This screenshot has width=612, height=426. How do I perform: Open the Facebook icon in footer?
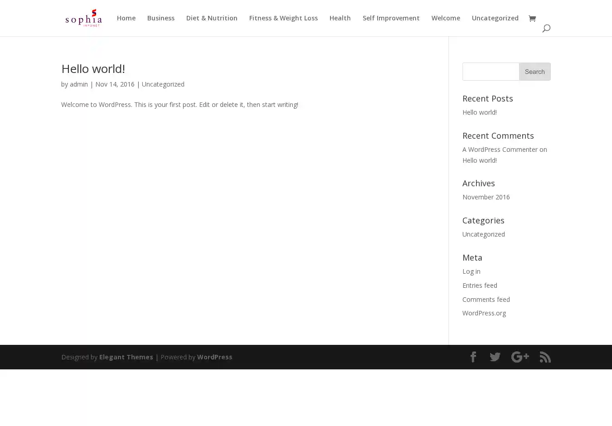click(x=473, y=357)
